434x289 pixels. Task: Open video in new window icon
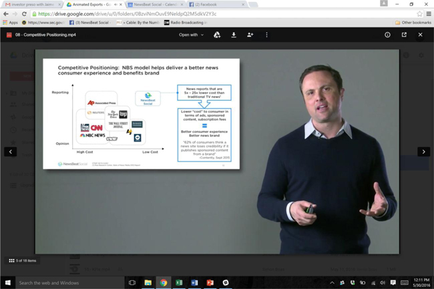pyautogui.click(x=404, y=35)
